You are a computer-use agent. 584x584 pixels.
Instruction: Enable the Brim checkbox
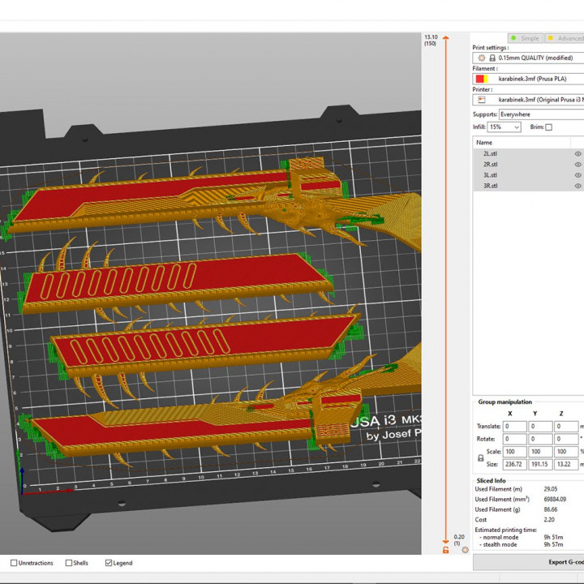tap(548, 127)
